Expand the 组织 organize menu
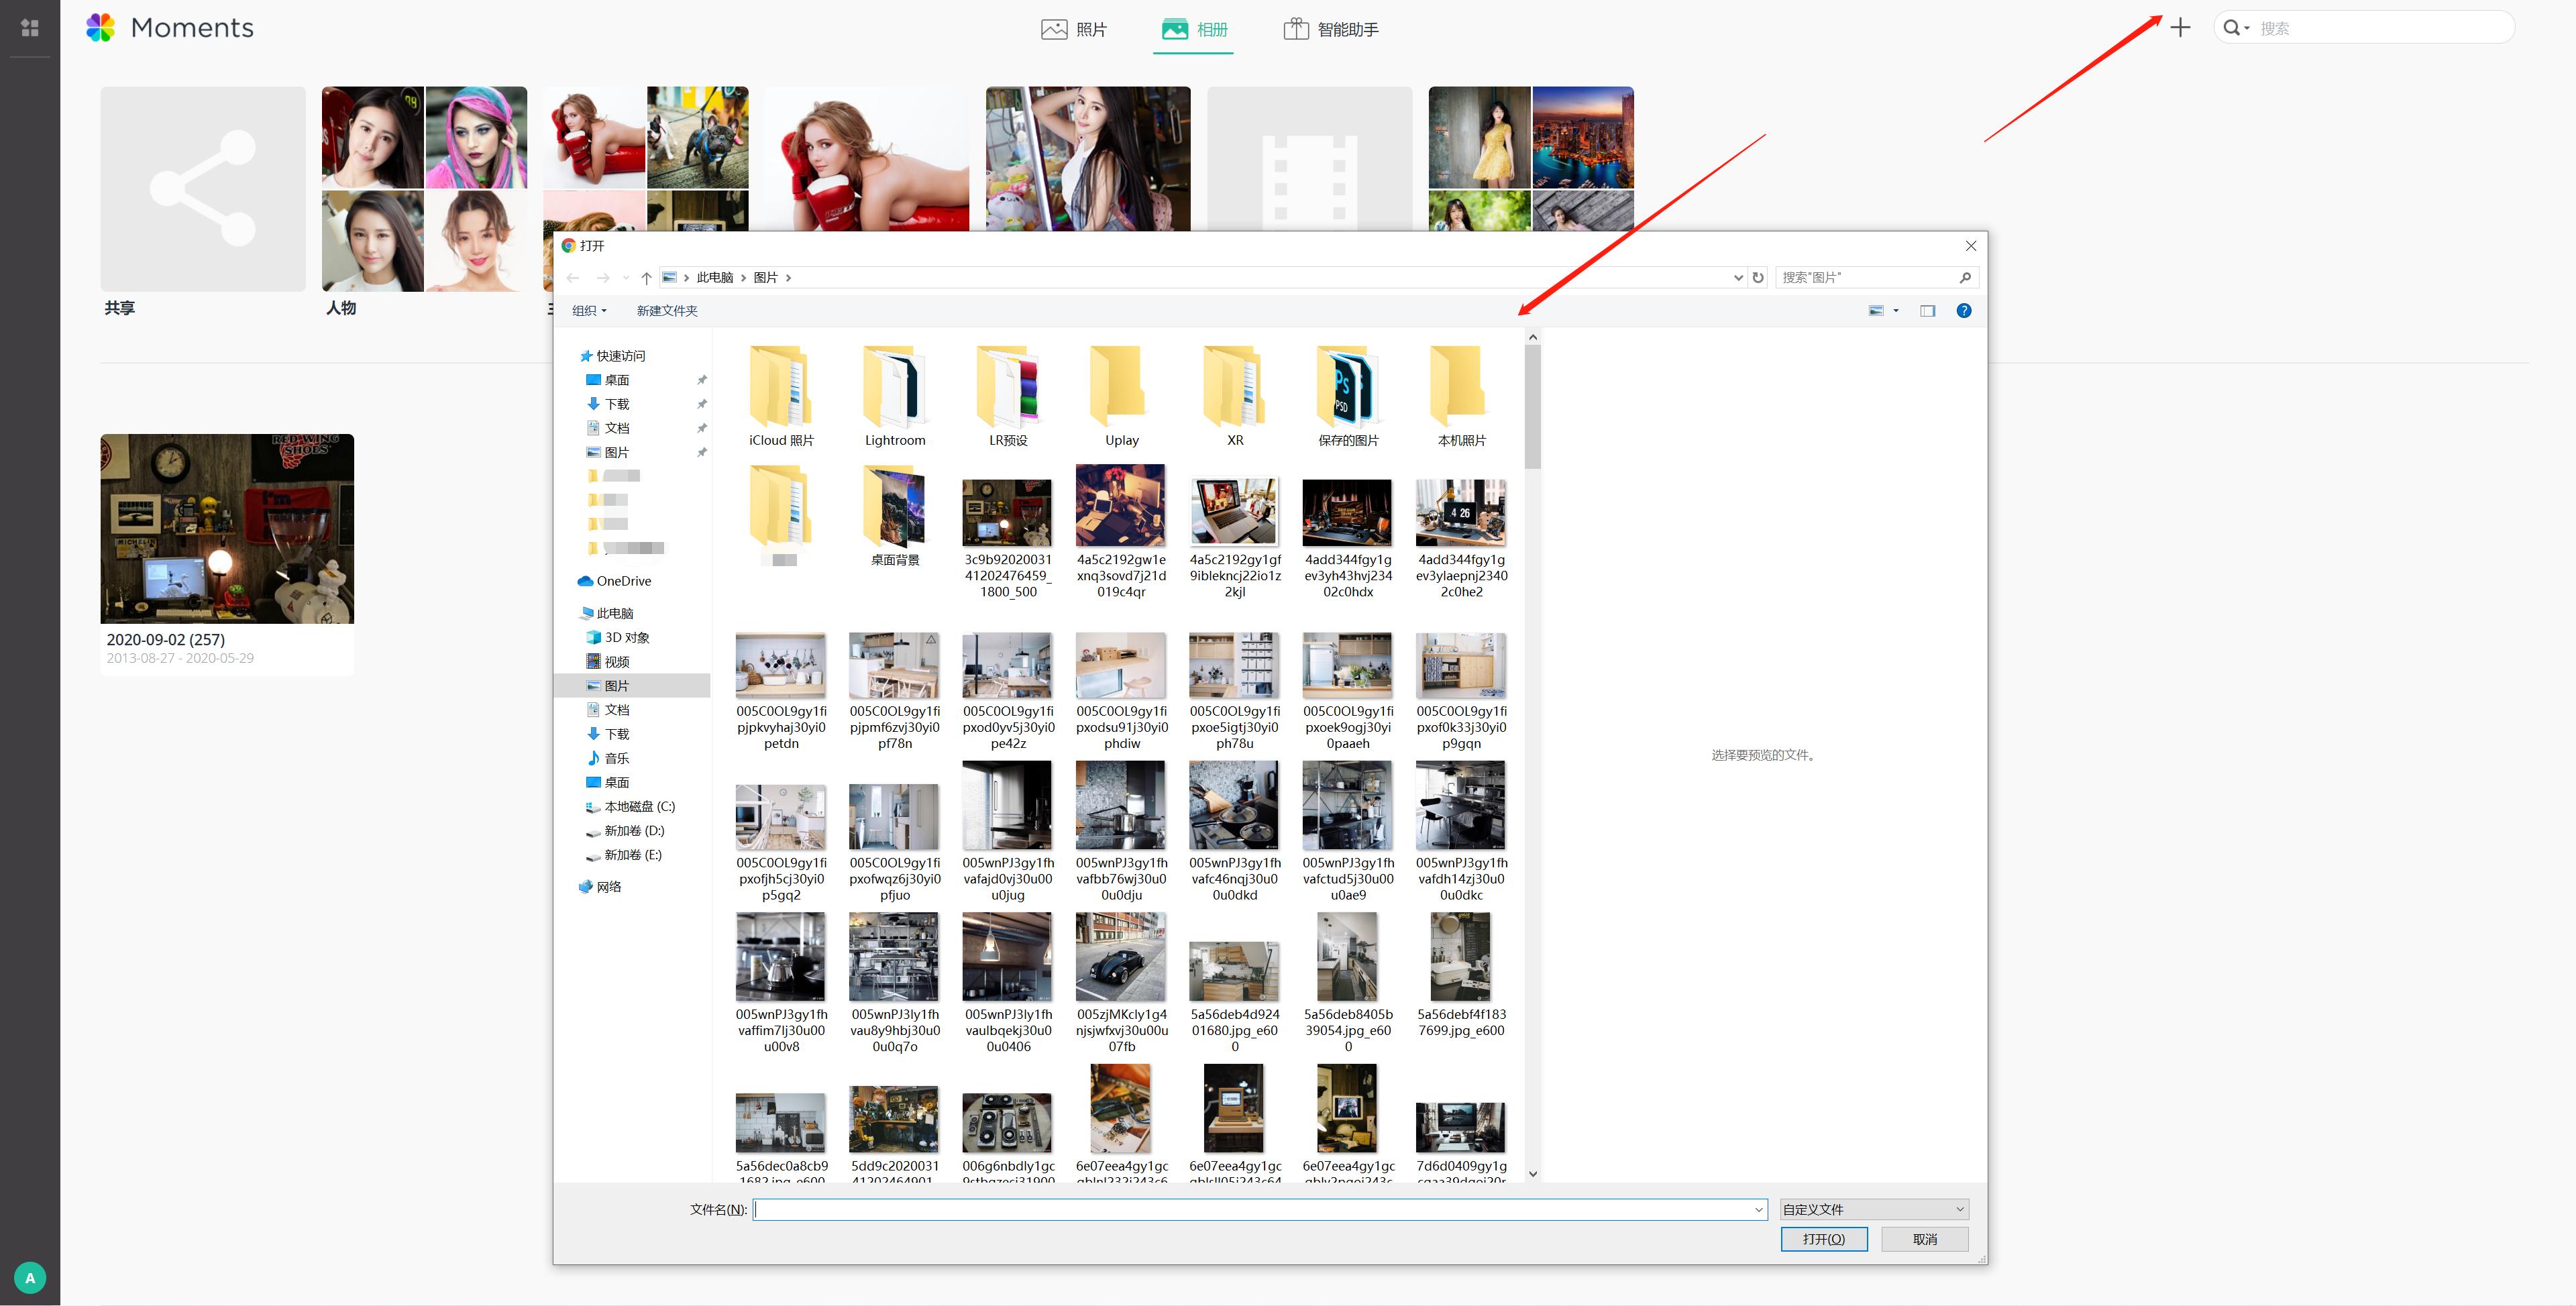The image size is (2576, 1306). coord(589,311)
